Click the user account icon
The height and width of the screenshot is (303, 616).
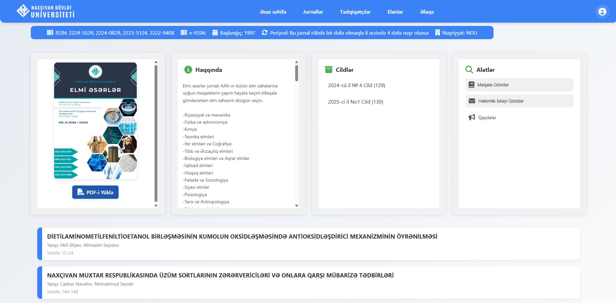click(602, 12)
